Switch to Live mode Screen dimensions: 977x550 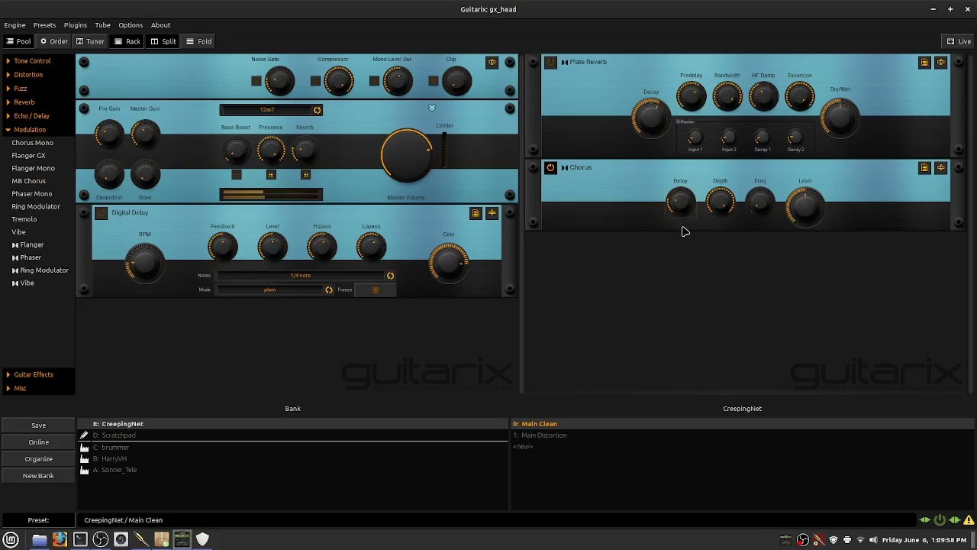pyautogui.click(x=959, y=41)
